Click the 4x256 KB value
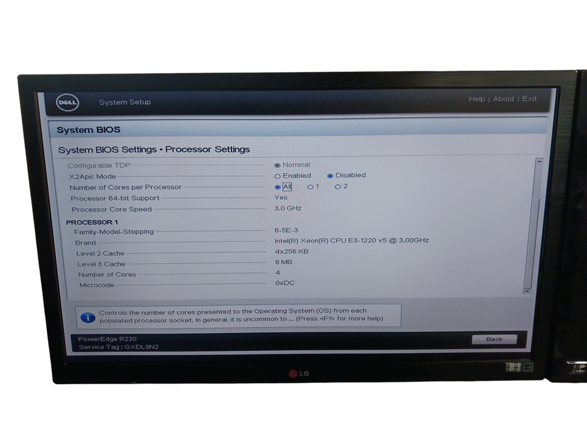 coord(292,251)
